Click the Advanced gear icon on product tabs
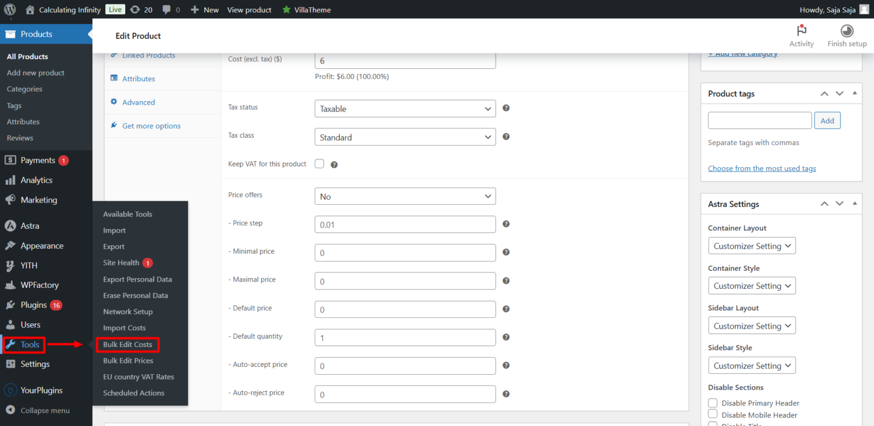 click(115, 102)
